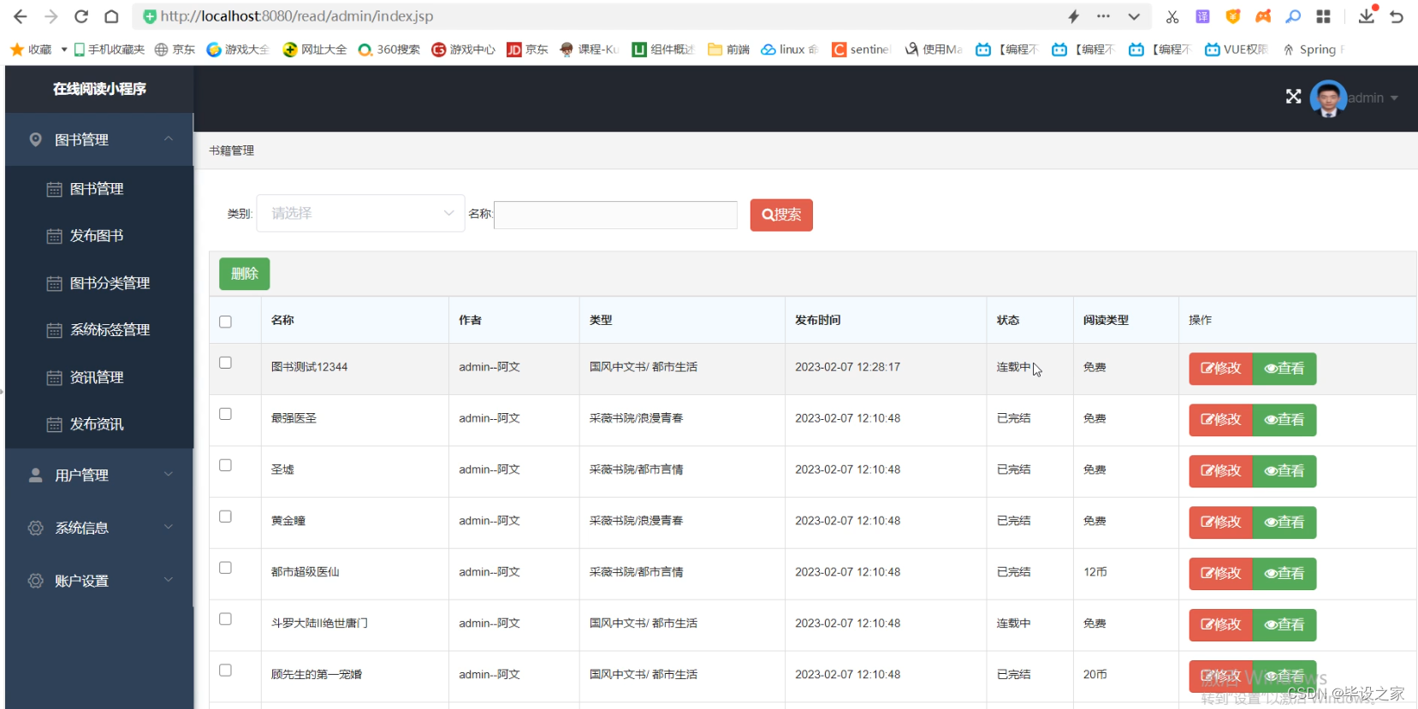Toggle the select-all checkbox in table header
Image resolution: width=1418 pixels, height=709 pixels.
click(225, 322)
